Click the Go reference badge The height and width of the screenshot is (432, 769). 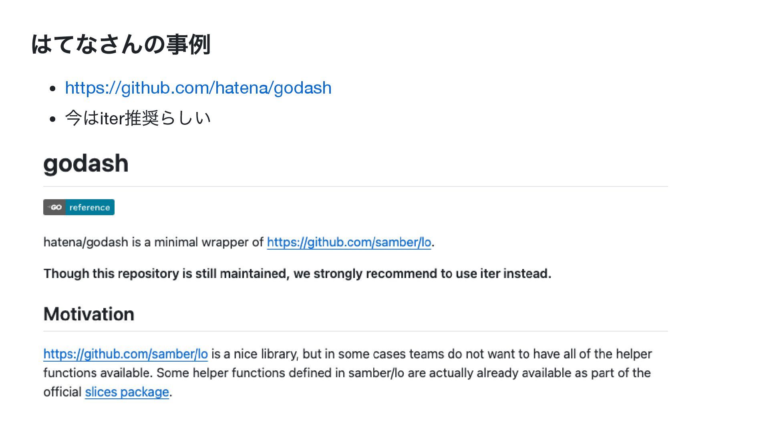tap(79, 207)
